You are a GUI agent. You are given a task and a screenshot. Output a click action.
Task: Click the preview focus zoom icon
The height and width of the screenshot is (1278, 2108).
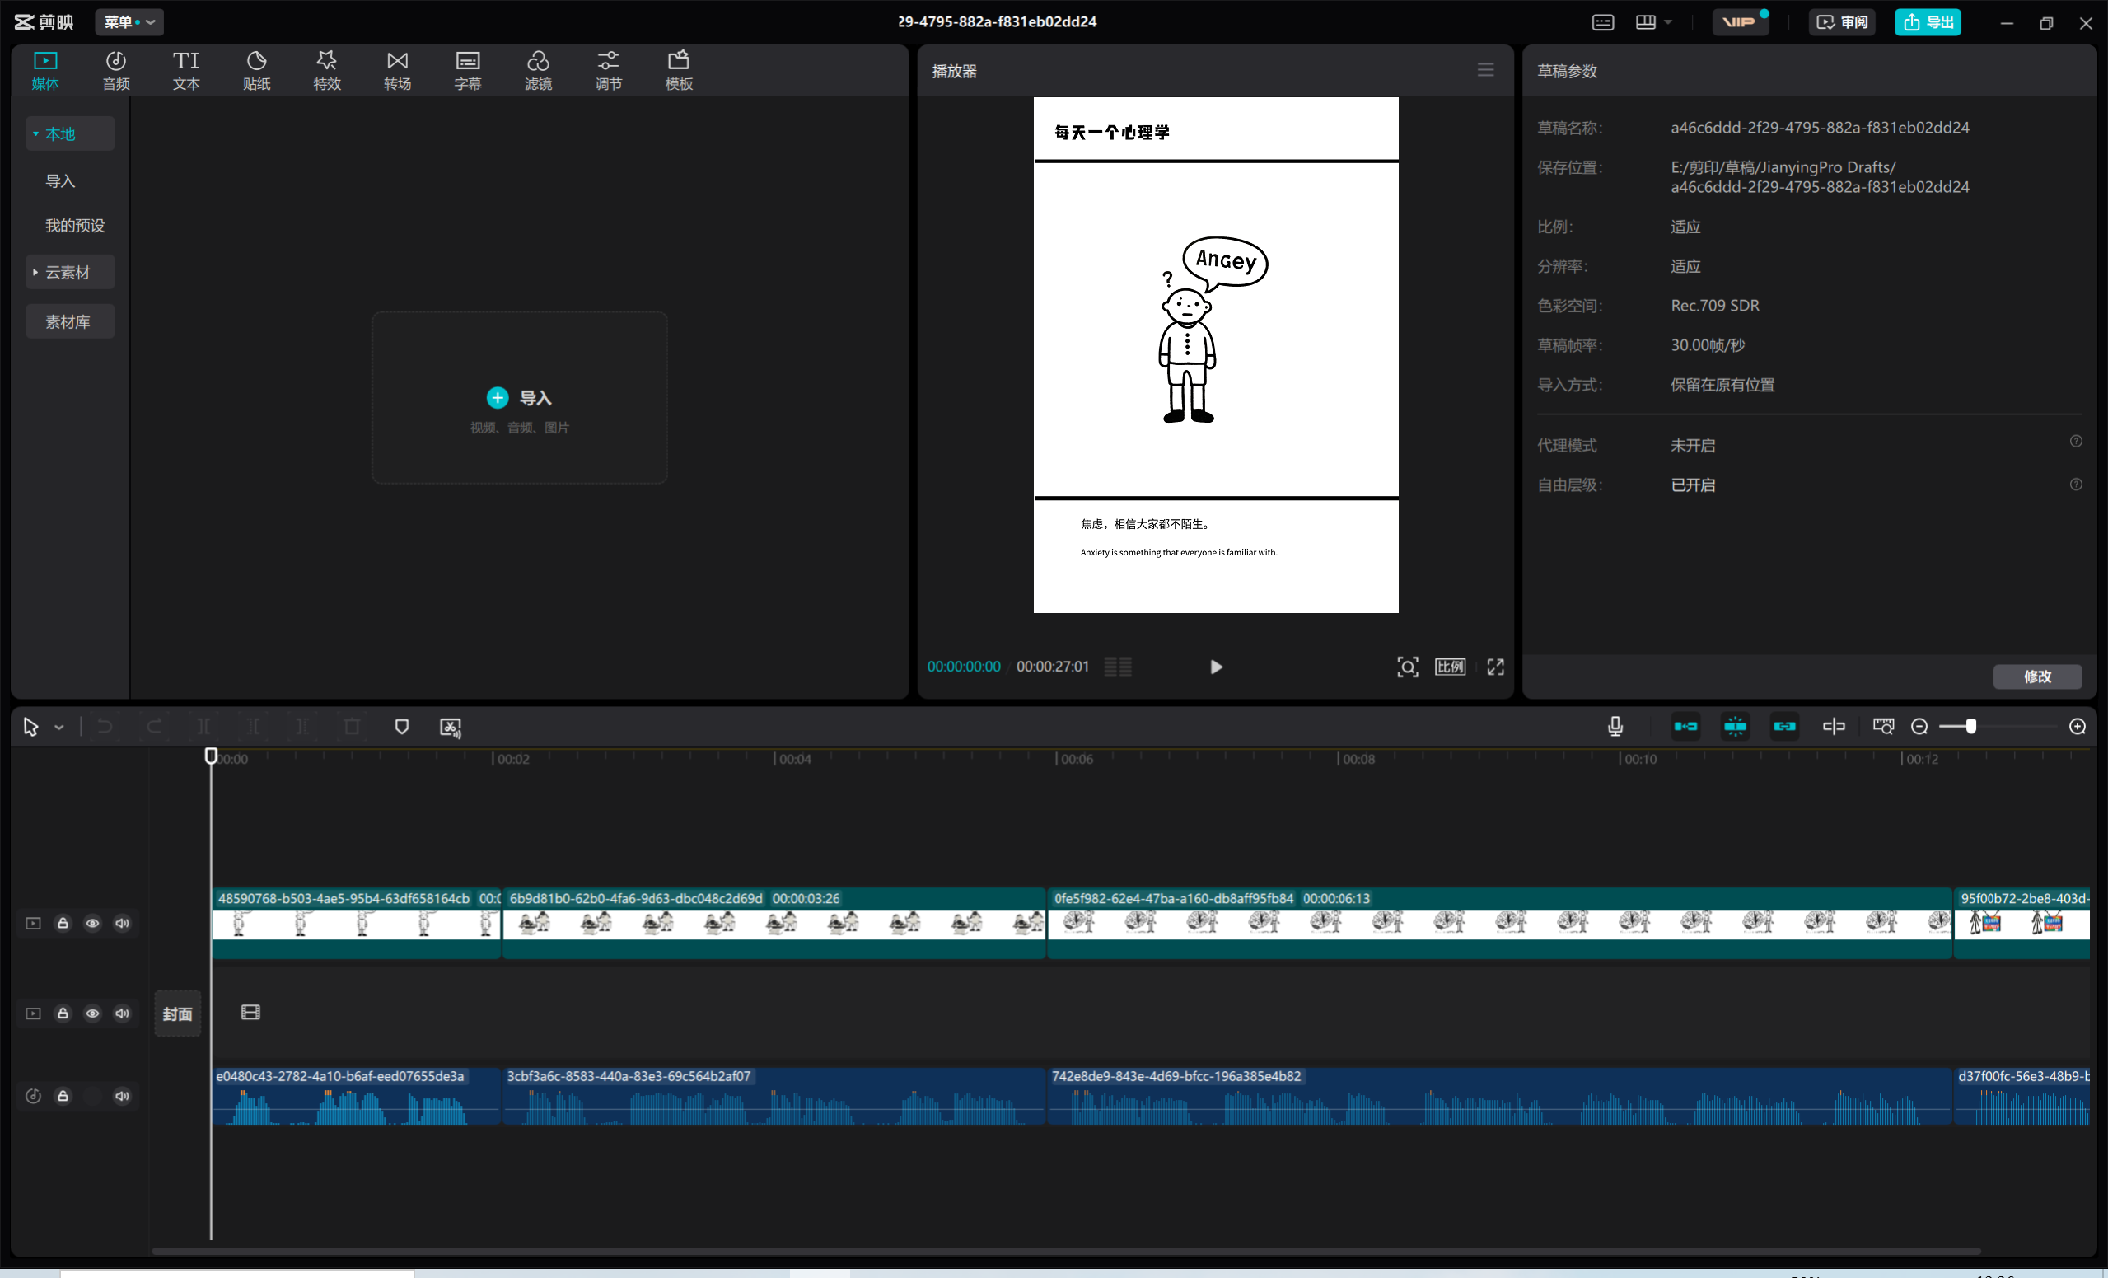pos(1407,667)
